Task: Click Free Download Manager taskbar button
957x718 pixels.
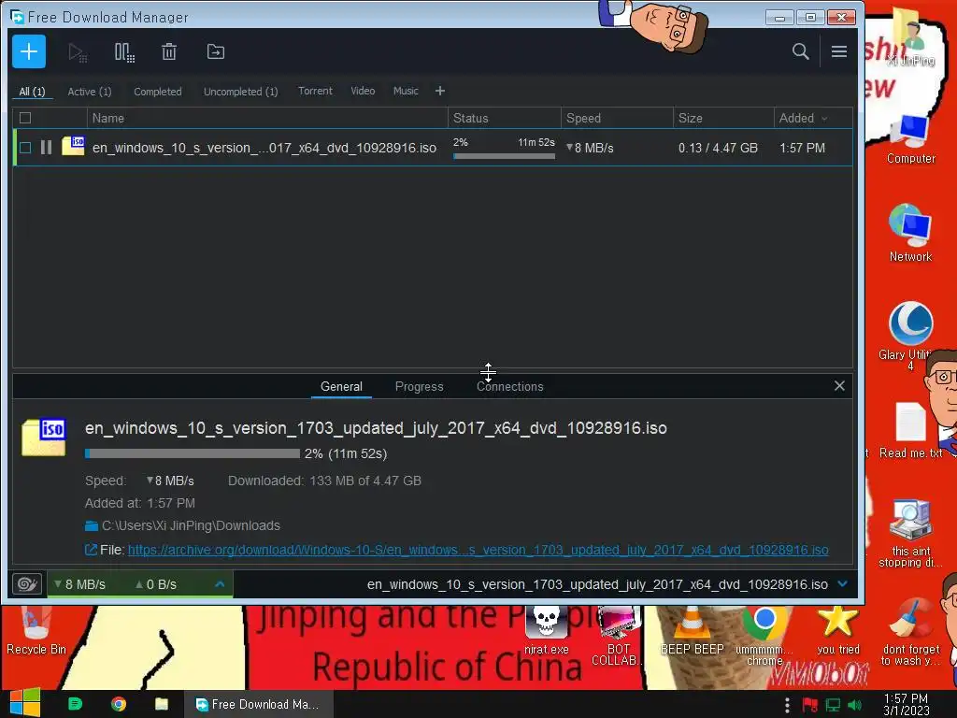Action: pyautogui.click(x=258, y=704)
